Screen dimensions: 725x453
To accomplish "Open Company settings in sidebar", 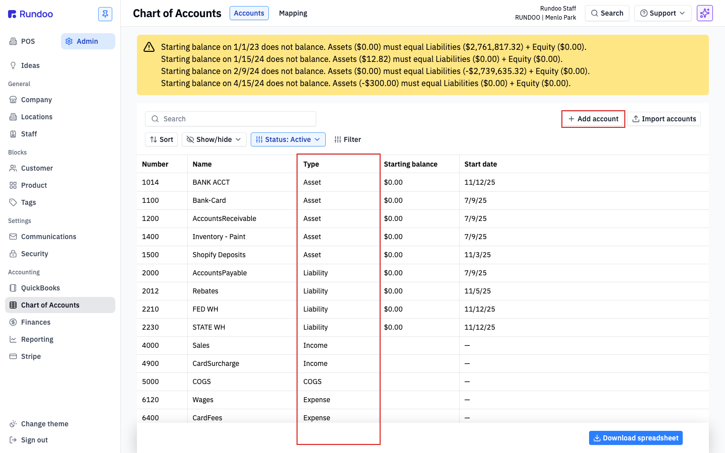I will [x=36, y=100].
